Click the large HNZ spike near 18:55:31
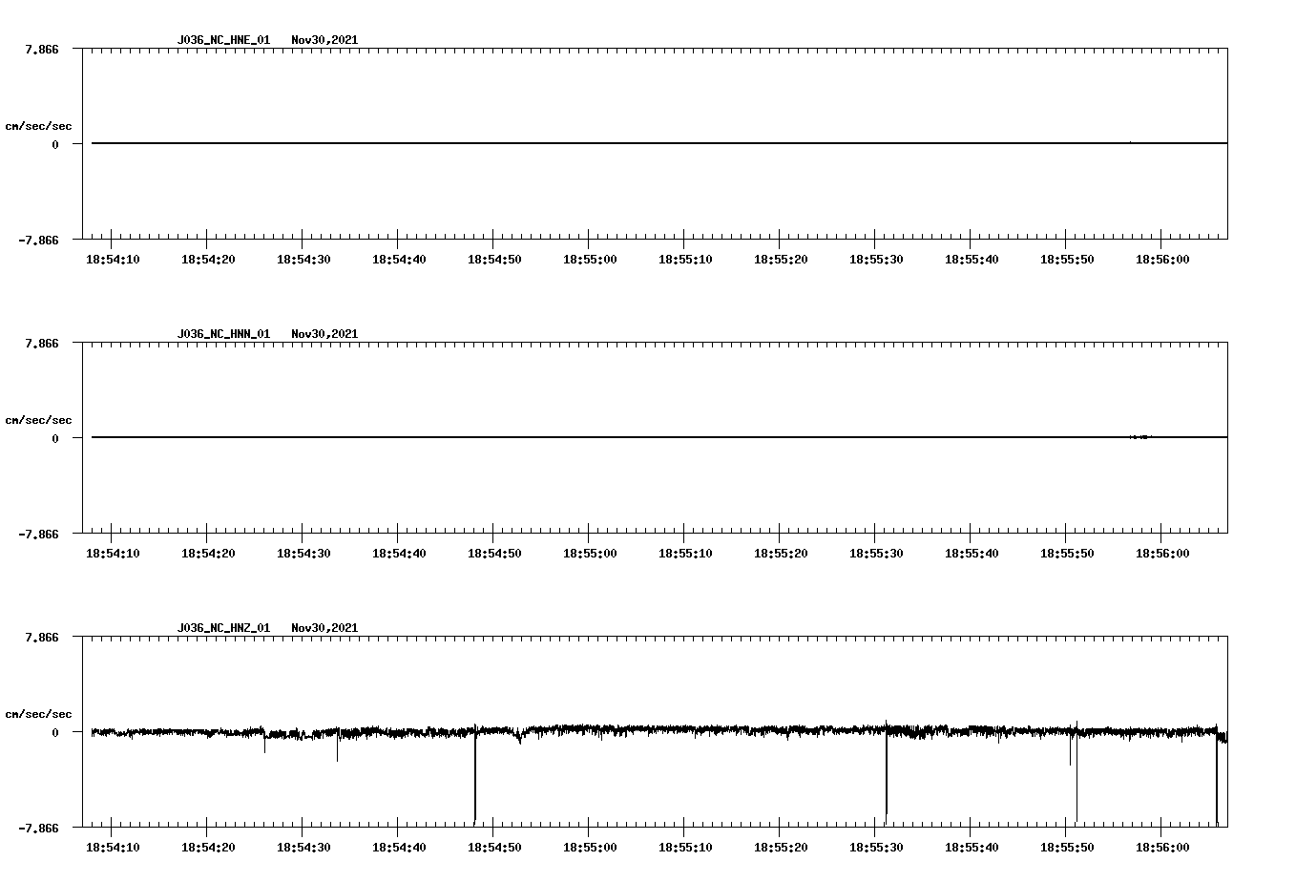This screenshot has width=1296, height=882. point(887,771)
